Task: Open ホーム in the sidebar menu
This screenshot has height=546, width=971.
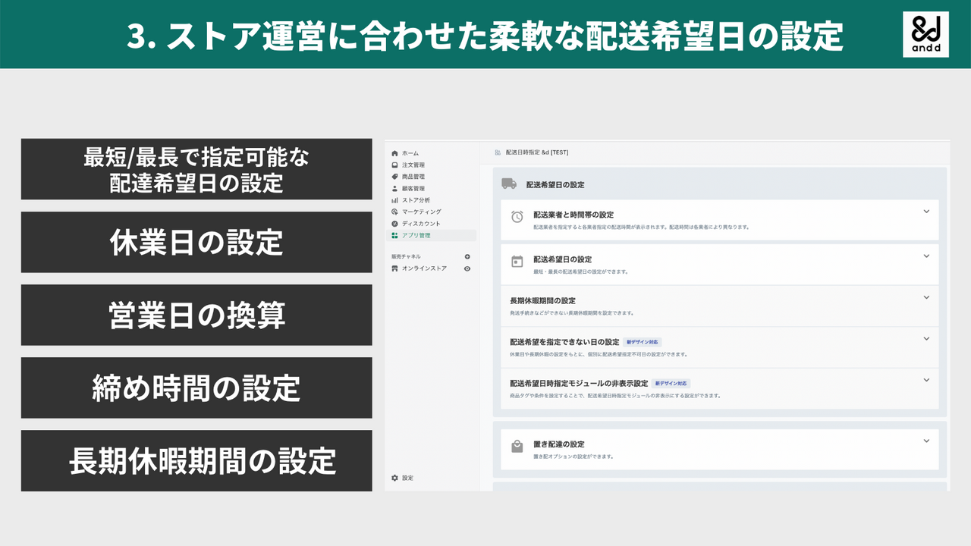Action: click(x=410, y=153)
